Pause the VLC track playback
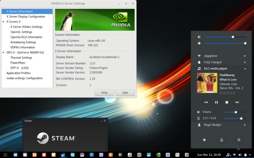The height and width of the screenshot is (158, 254). (216, 102)
